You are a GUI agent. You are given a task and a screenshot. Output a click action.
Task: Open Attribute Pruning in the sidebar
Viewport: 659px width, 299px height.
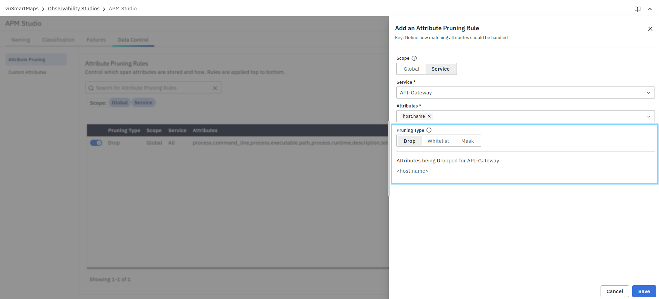pos(36,60)
